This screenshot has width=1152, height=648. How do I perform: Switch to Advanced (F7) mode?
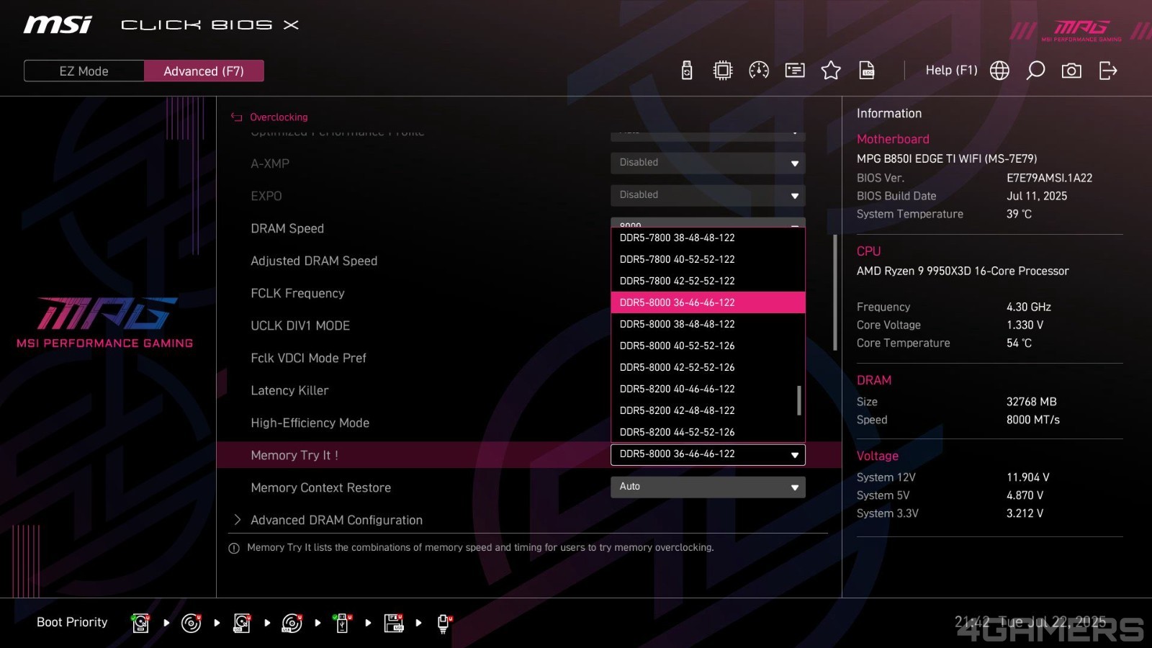(x=204, y=71)
